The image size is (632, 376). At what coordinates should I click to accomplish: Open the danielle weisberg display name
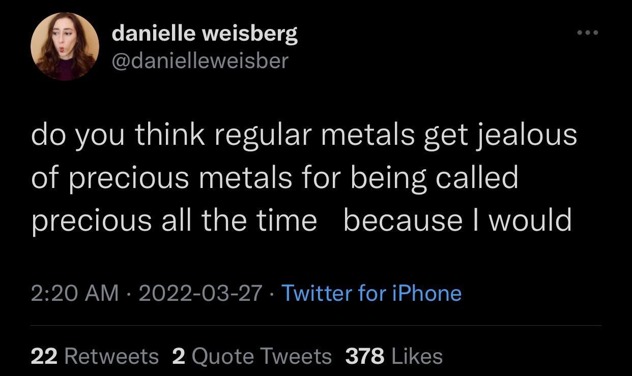tap(204, 34)
